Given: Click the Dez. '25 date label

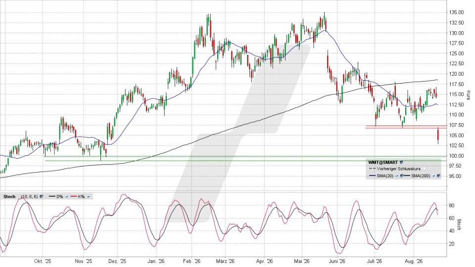Looking at the screenshot, I should coord(117,261).
